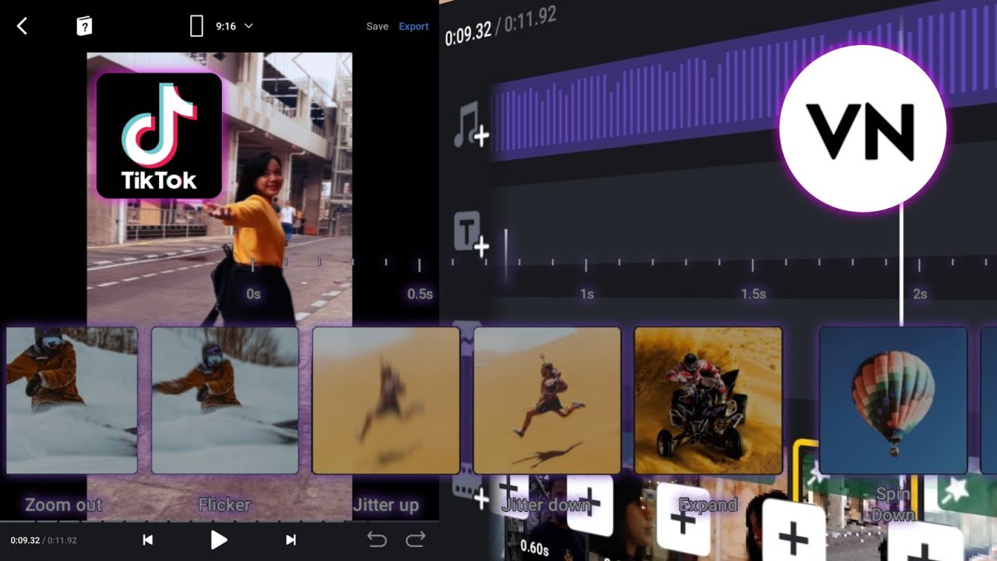This screenshot has width=997, height=561.
Task: Select the Jitter down jumping runner thumbnail
Action: 547,400
